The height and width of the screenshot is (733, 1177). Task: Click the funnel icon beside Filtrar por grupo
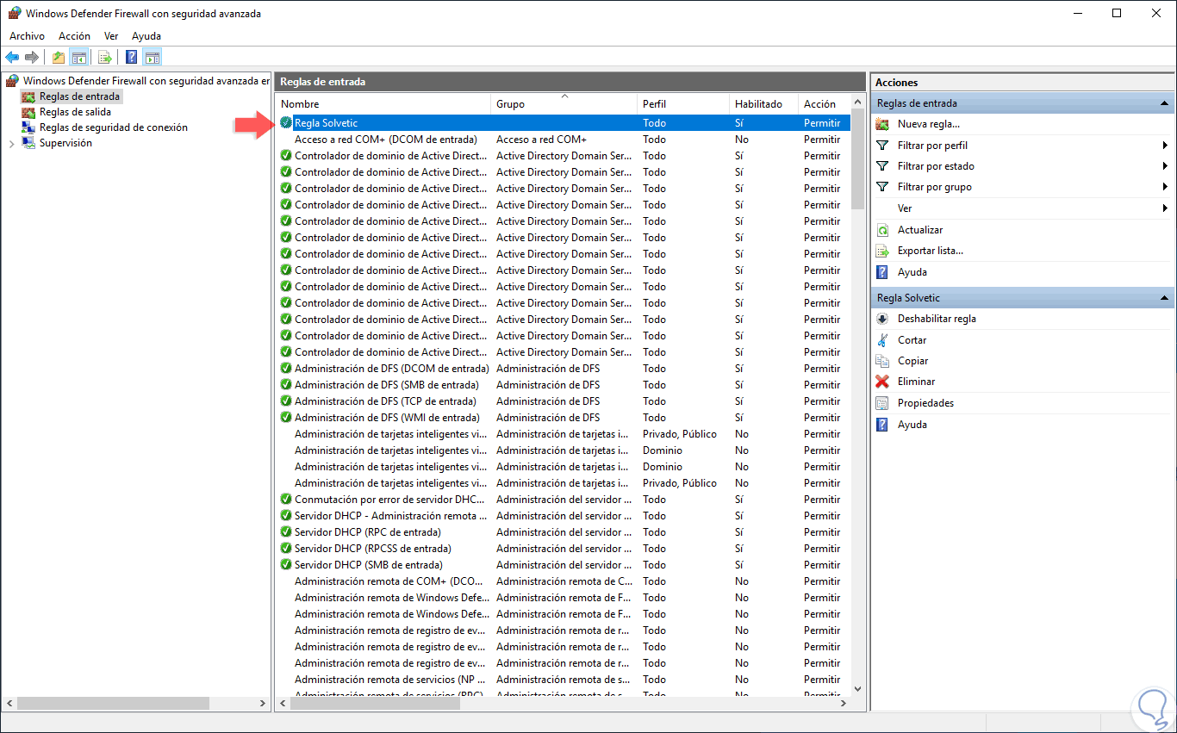click(x=882, y=187)
